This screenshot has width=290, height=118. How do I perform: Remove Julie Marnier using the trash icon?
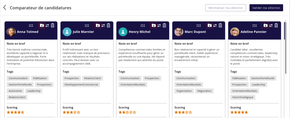pyautogui.click(x=108, y=25)
